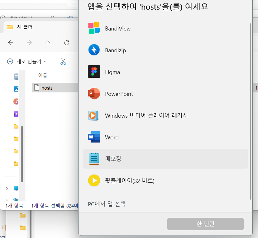Image resolution: width=258 pixels, height=238 pixels.
Task: Click the 1개 항목 status text
Action: point(14,206)
